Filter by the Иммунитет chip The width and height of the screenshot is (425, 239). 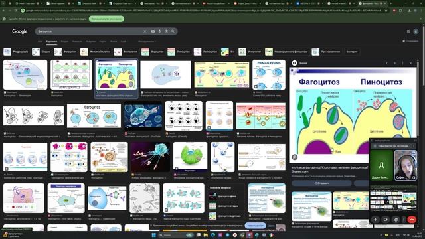[x=250, y=52]
